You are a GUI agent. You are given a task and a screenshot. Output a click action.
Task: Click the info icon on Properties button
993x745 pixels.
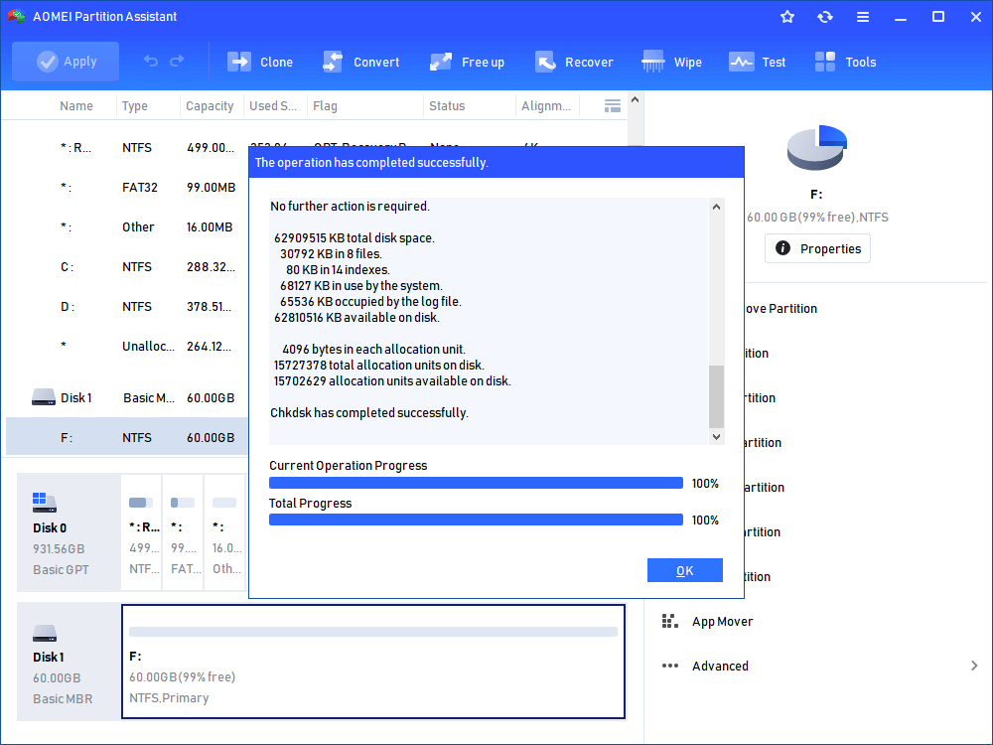coord(782,248)
